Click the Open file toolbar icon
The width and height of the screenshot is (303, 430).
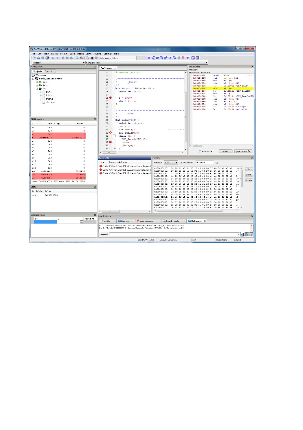[x=38, y=58]
